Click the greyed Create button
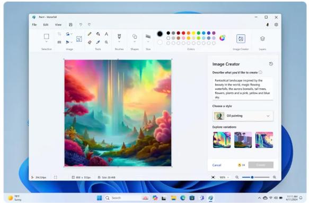The image size is (309, 206). 261,165
